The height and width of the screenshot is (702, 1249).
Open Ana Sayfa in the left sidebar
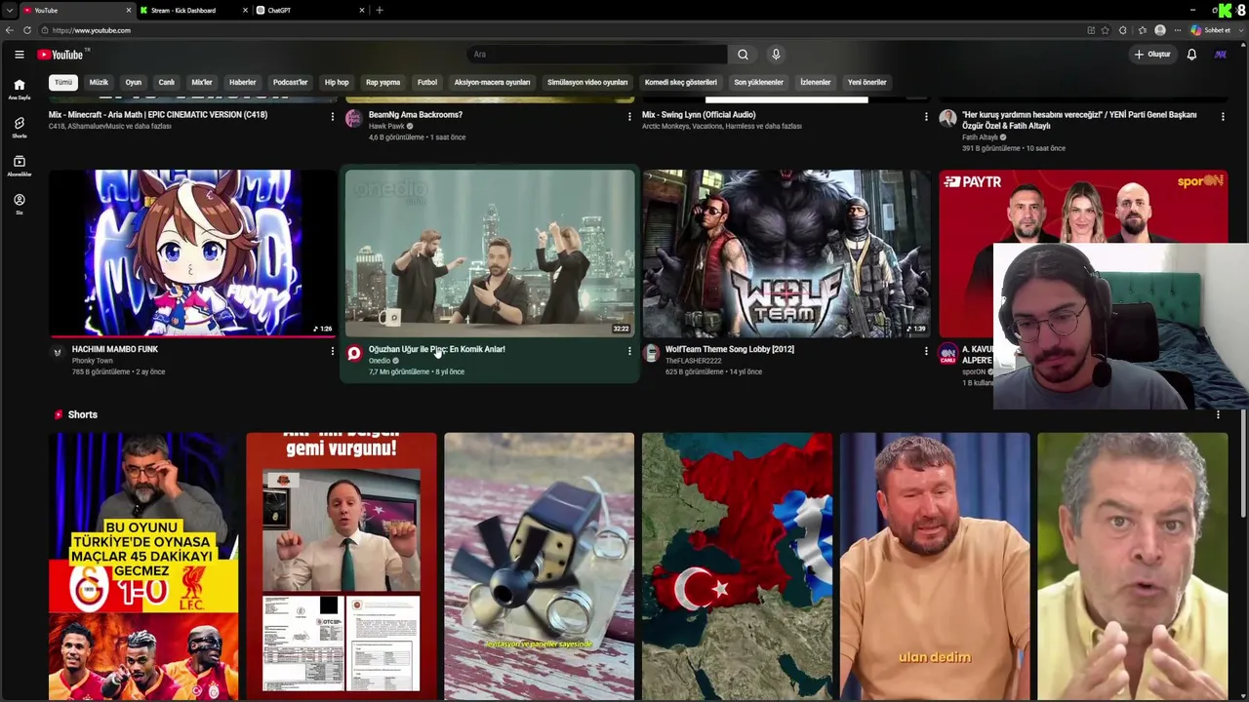tap(19, 90)
